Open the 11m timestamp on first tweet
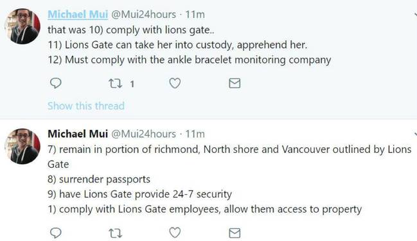This screenshot has height=241, width=417. 195,14
